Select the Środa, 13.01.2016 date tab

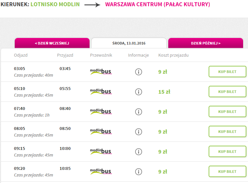pos(129,43)
